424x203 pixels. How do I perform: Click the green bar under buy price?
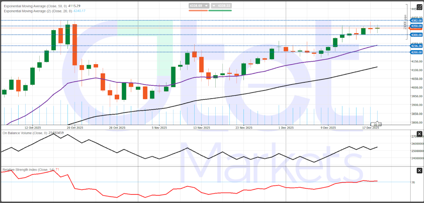click(x=220, y=10)
